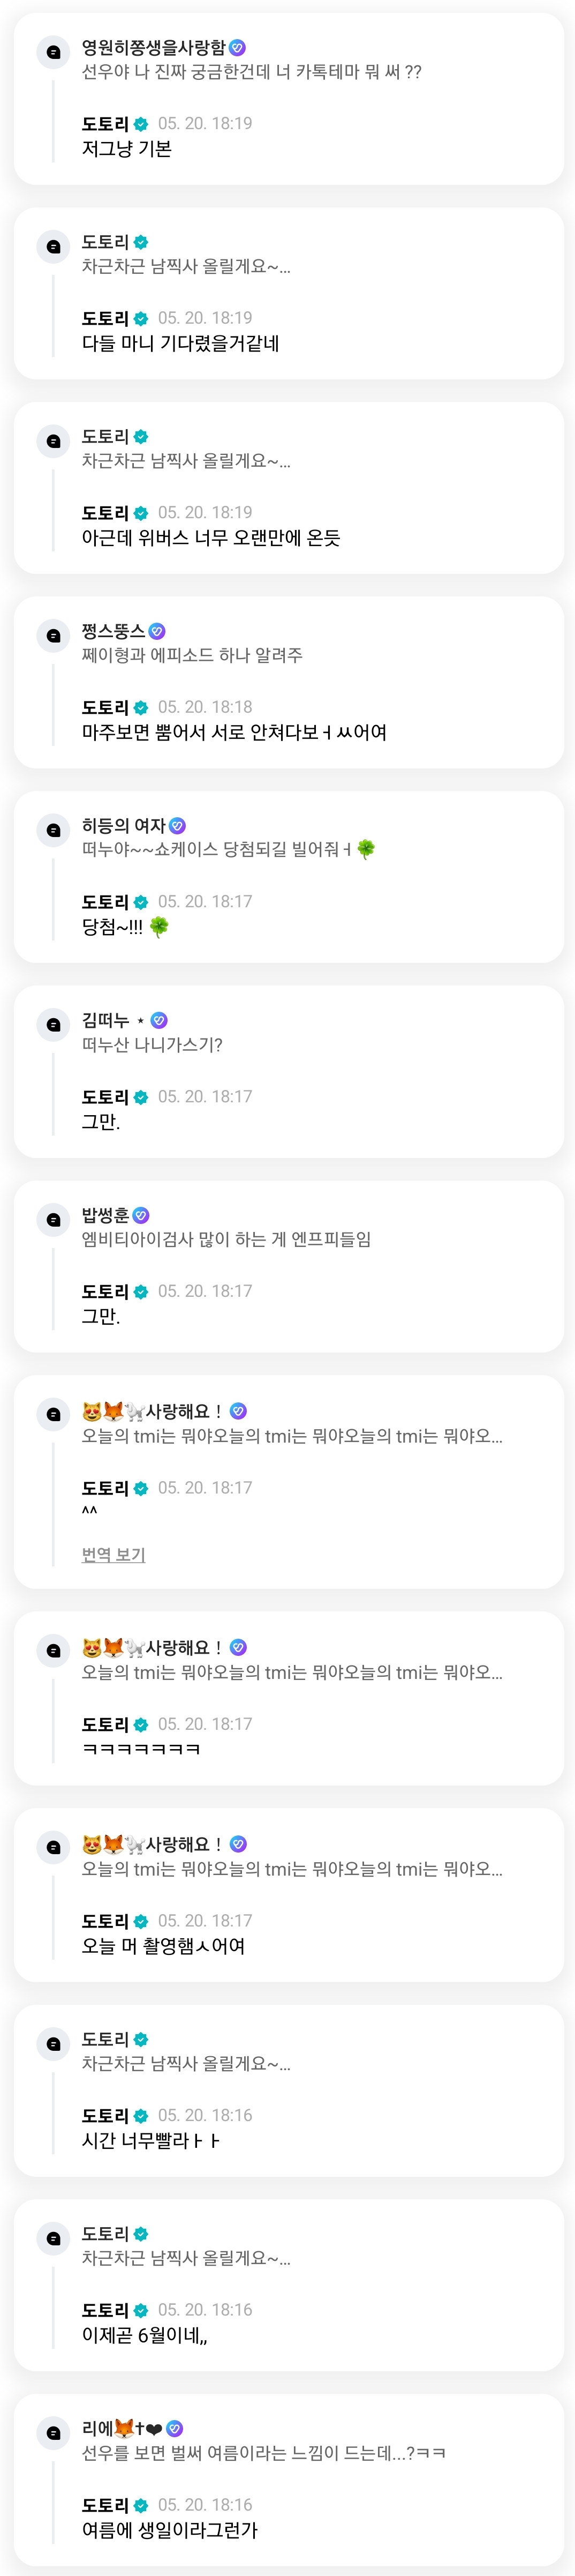
Task: Click the fan badge beside 김떠누
Action: (x=158, y=1020)
